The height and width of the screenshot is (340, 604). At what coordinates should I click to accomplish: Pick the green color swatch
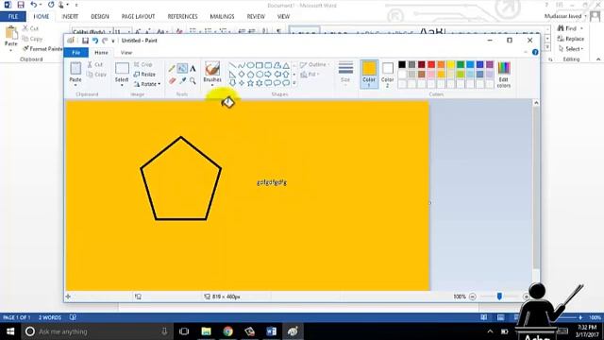coord(461,65)
